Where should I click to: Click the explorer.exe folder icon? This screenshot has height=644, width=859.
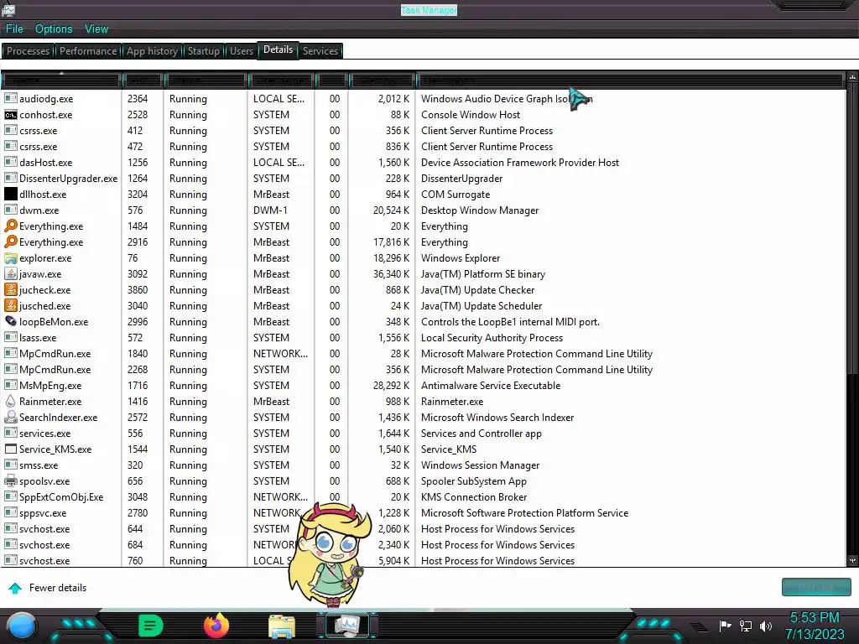(10, 257)
